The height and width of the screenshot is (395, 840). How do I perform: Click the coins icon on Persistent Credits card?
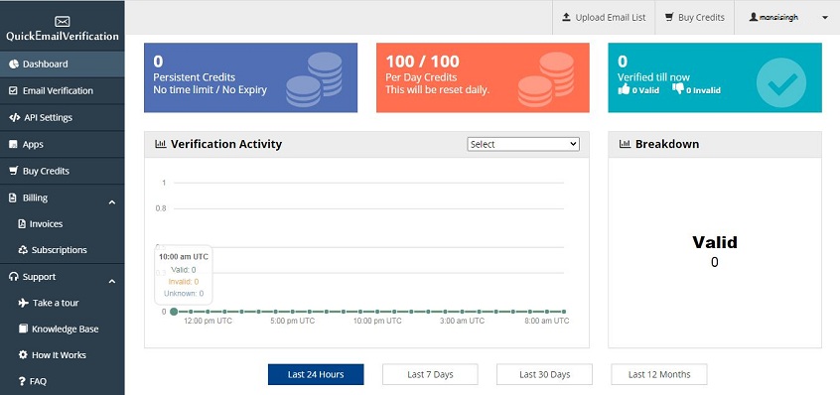point(314,79)
